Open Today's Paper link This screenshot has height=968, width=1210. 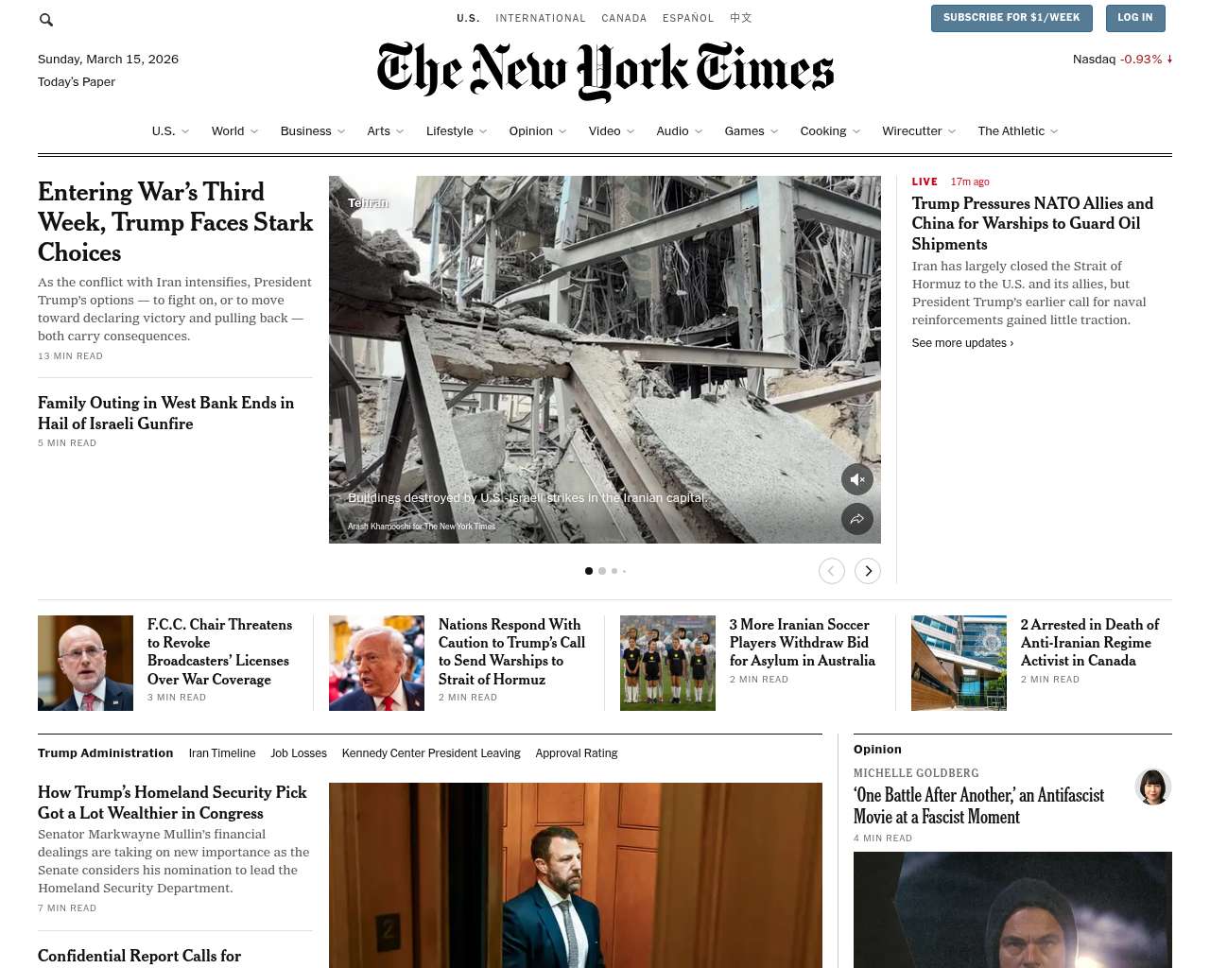click(77, 82)
